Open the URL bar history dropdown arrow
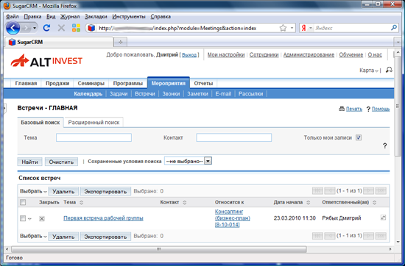Screen dimensions: 405x266 pos(292,28)
